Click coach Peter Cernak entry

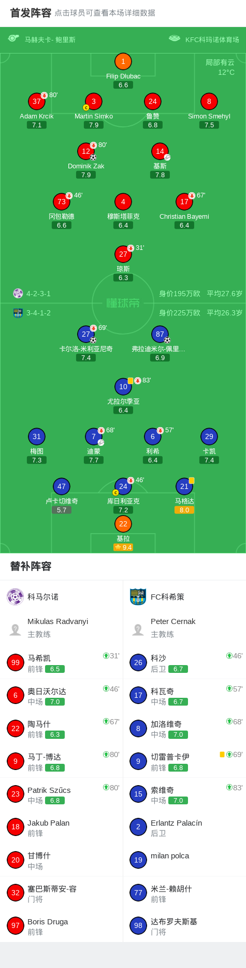coord(184,628)
